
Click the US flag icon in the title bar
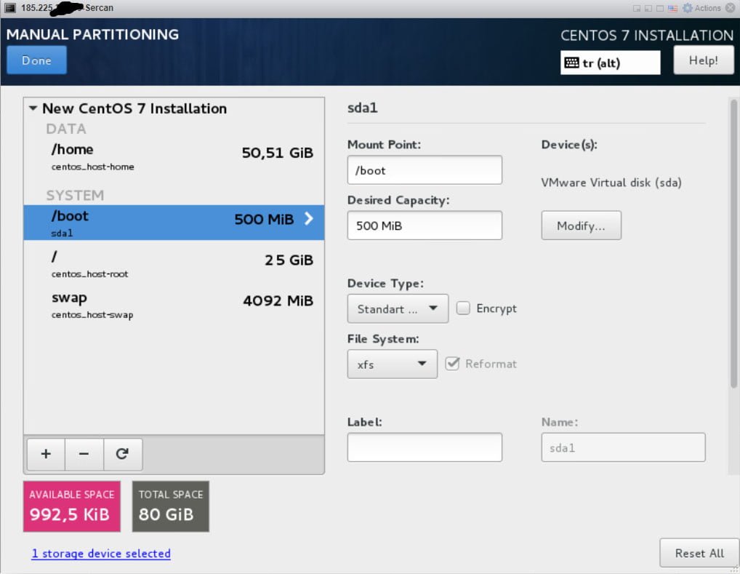(672, 8)
